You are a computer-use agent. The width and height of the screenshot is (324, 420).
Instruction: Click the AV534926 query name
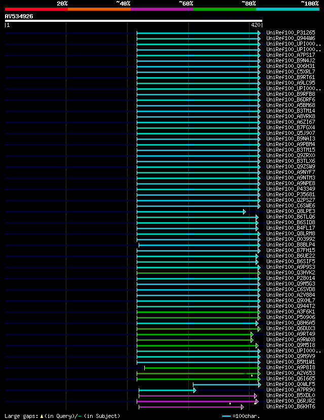tap(19, 16)
